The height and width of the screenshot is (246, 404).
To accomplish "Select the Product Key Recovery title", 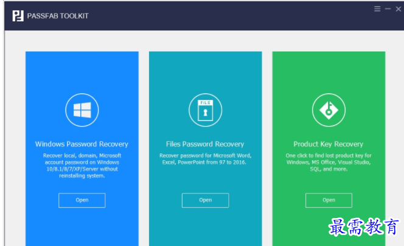I will coord(329,144).
